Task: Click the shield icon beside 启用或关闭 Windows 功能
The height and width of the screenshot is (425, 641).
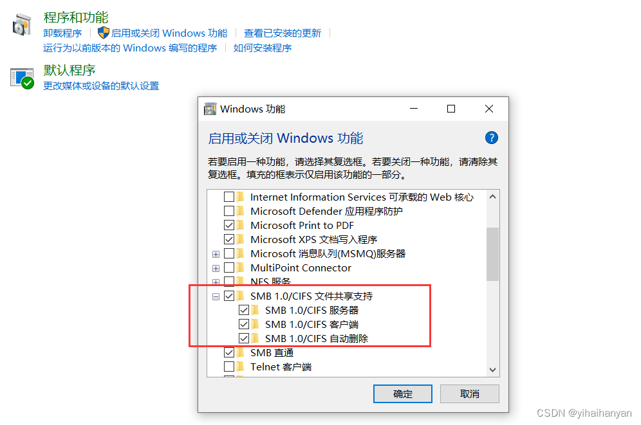Action: 104,33
